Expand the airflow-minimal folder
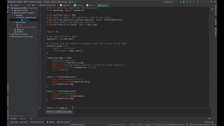This screenshot has height=126, width=224. click(13, 10)
